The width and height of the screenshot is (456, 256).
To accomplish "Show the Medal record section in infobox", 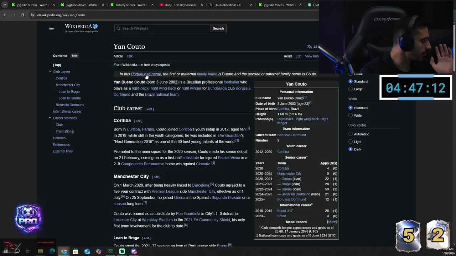I will (332, 222).
